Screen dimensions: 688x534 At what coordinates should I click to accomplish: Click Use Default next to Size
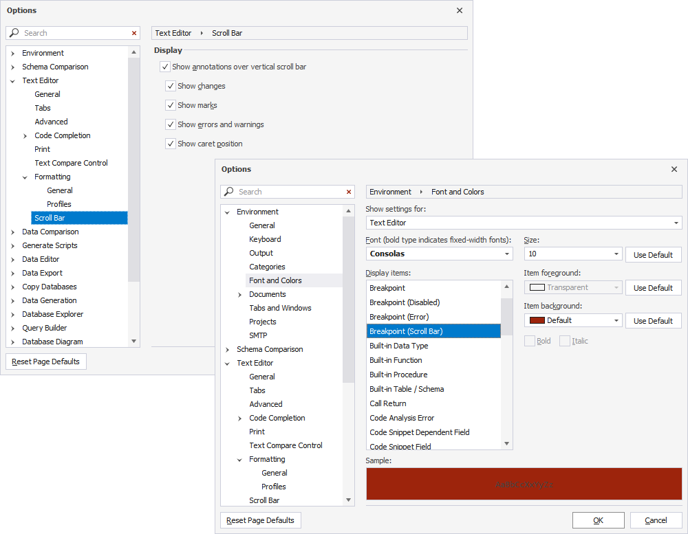pos(653,254)
